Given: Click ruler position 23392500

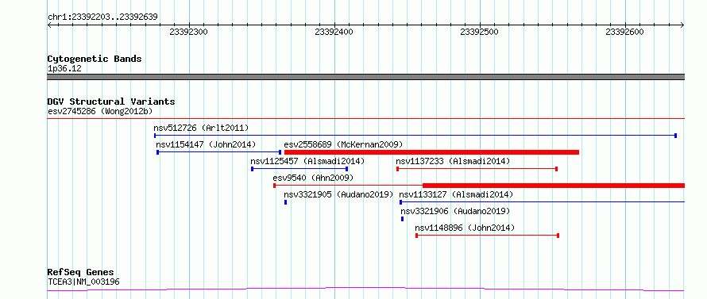Looking at the screenshot, I should (x=479, y=32).
